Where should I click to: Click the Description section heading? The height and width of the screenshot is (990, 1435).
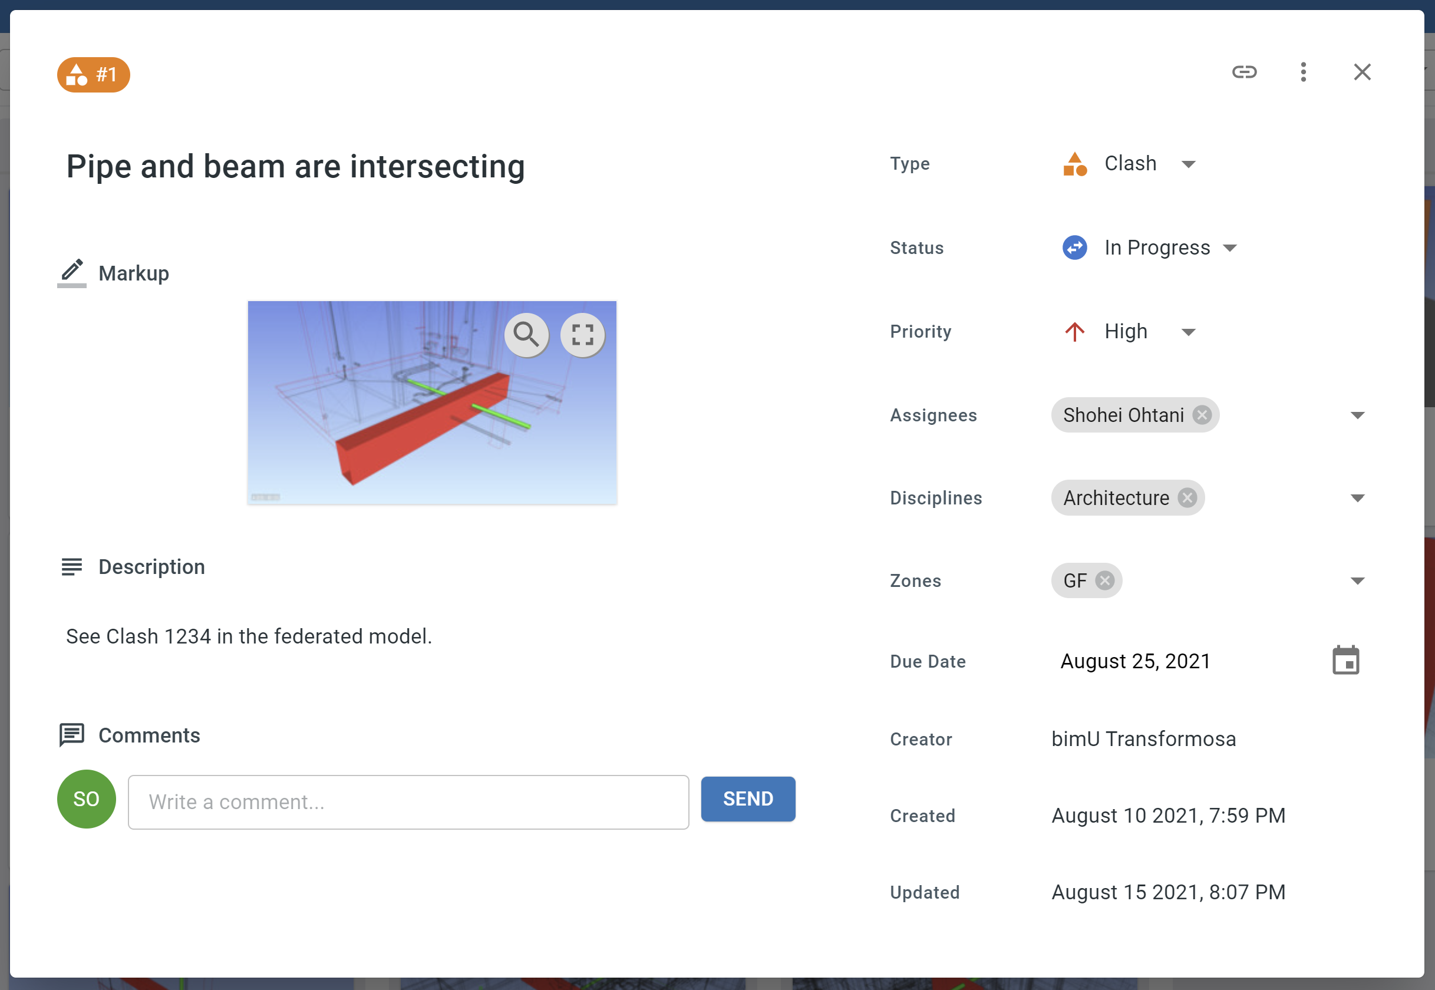151,566
